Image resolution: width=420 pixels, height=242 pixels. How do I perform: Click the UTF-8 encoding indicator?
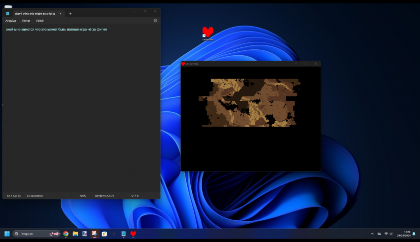click(x=135, y=196)
